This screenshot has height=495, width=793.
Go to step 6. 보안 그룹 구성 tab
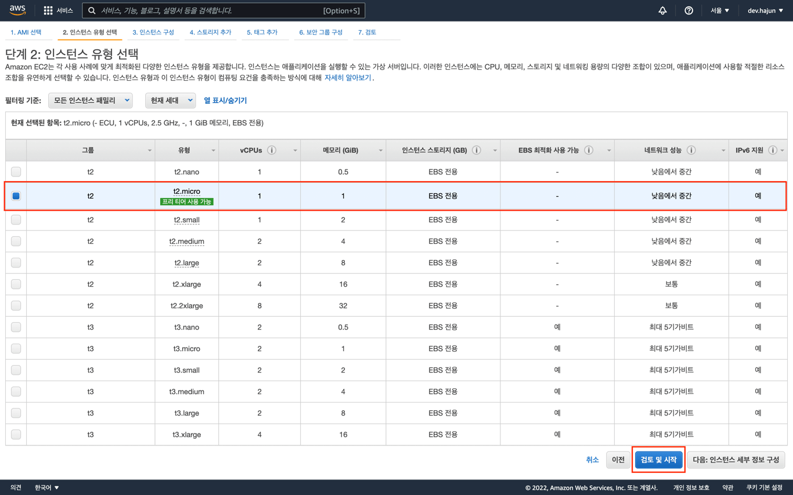321,32
